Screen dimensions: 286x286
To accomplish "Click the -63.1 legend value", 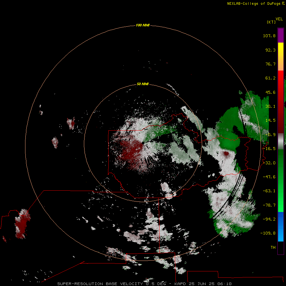I will [x=269, y=191].
